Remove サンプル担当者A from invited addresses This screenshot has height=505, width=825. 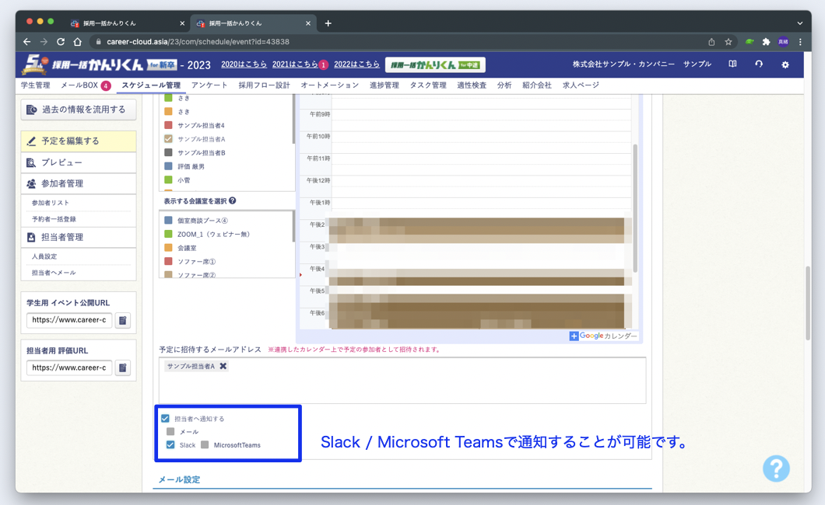(223, 366)
